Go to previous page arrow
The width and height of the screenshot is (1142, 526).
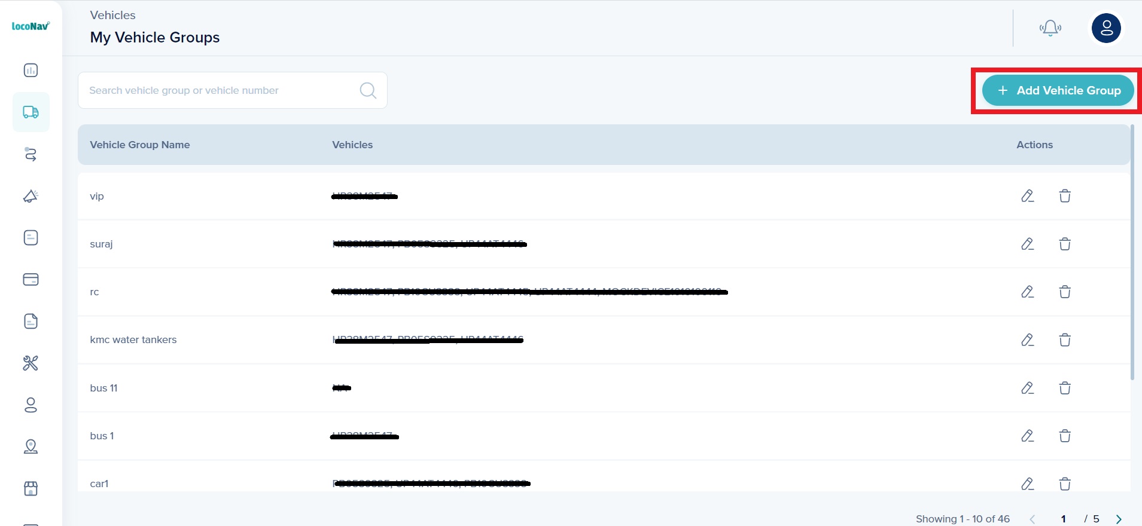1033,519
